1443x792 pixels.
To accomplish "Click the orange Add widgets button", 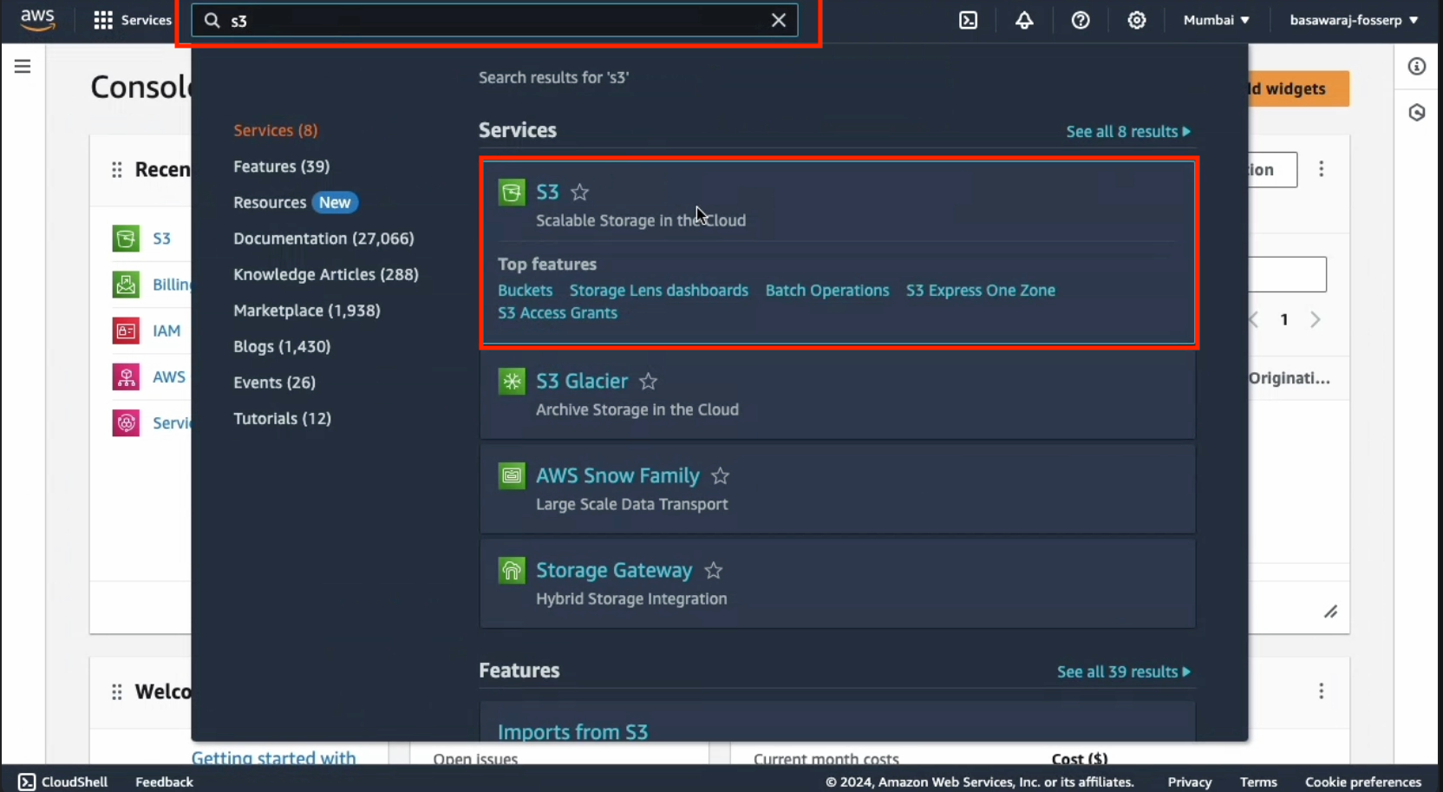I will coord(1299,88).
